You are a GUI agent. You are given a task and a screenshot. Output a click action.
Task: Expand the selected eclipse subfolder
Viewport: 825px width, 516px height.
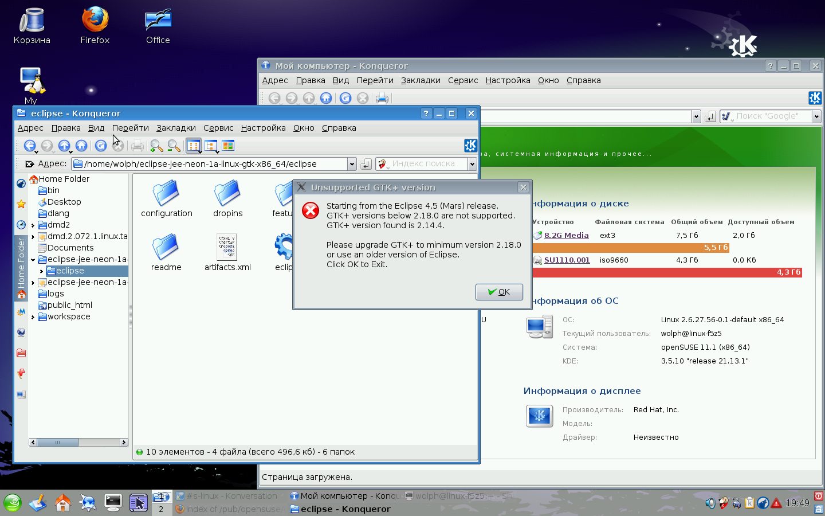coord(41,271)
